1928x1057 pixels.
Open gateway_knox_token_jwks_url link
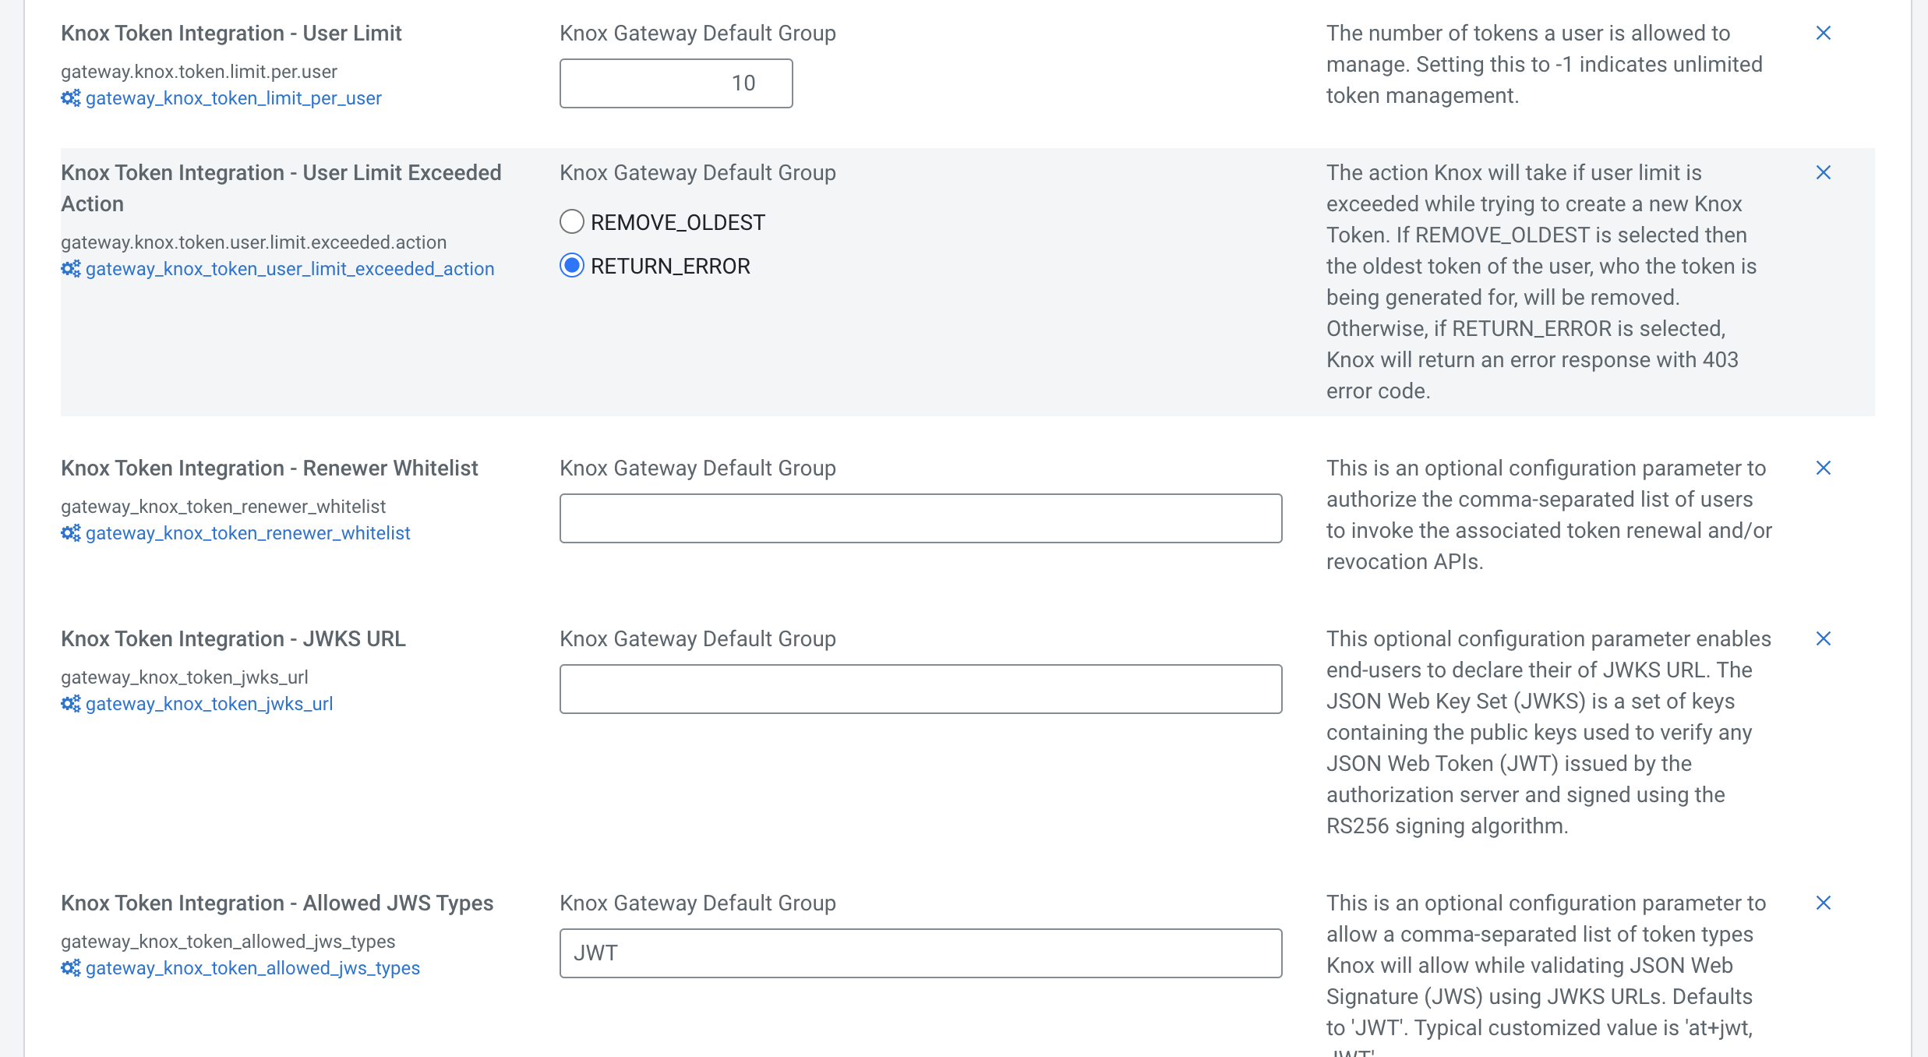click(209, 704)
